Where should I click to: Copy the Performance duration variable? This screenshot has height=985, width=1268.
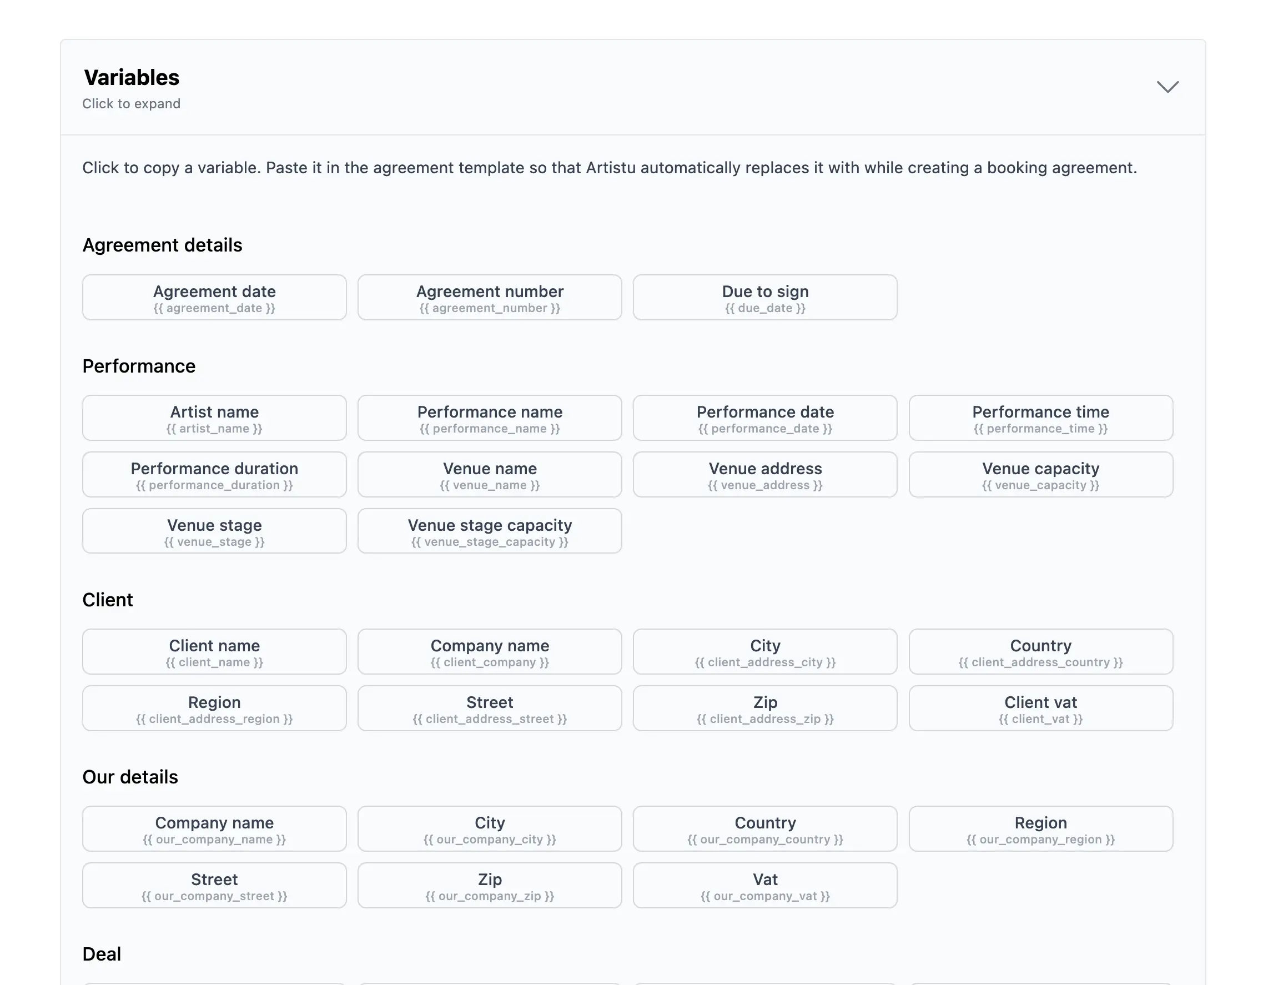pos(214,475)
